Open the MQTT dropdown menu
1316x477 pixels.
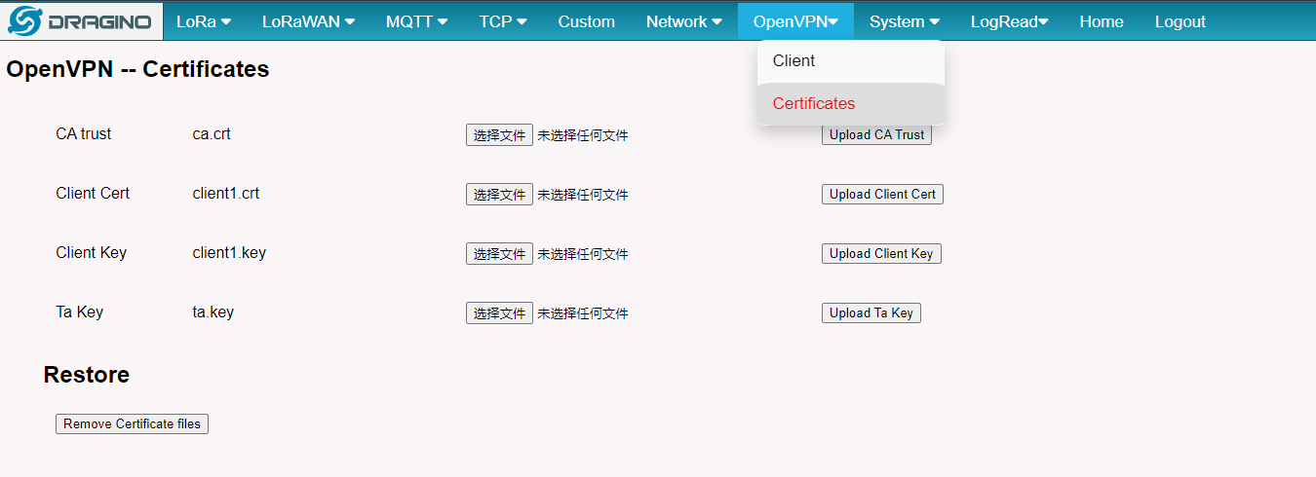[416, 21]
